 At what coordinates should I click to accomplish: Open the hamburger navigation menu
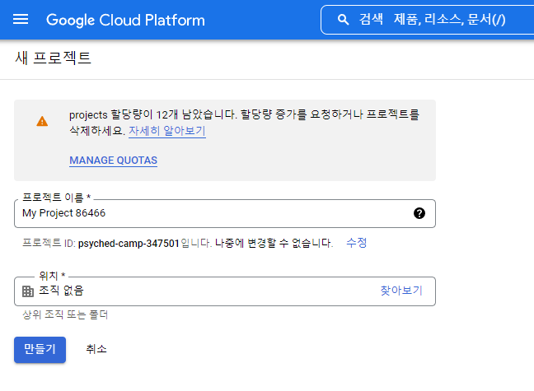tap(21, 20)
